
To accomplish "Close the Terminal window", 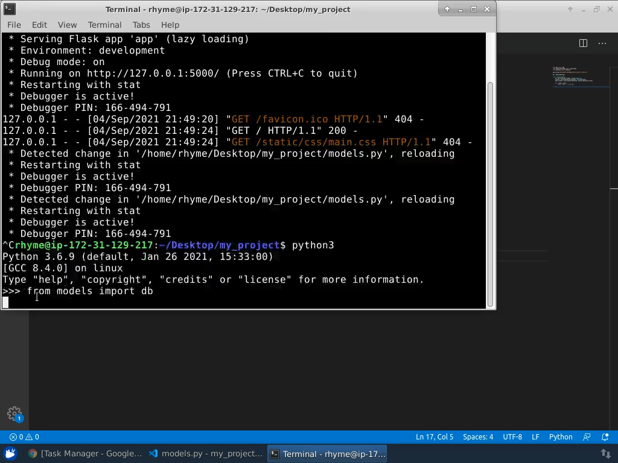I will click(x=487, y=9).
